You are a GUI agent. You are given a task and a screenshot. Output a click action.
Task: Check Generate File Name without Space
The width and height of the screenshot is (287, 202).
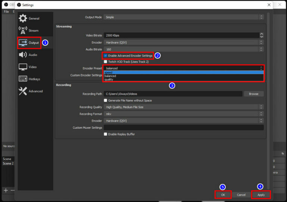[x=106, y=100]
